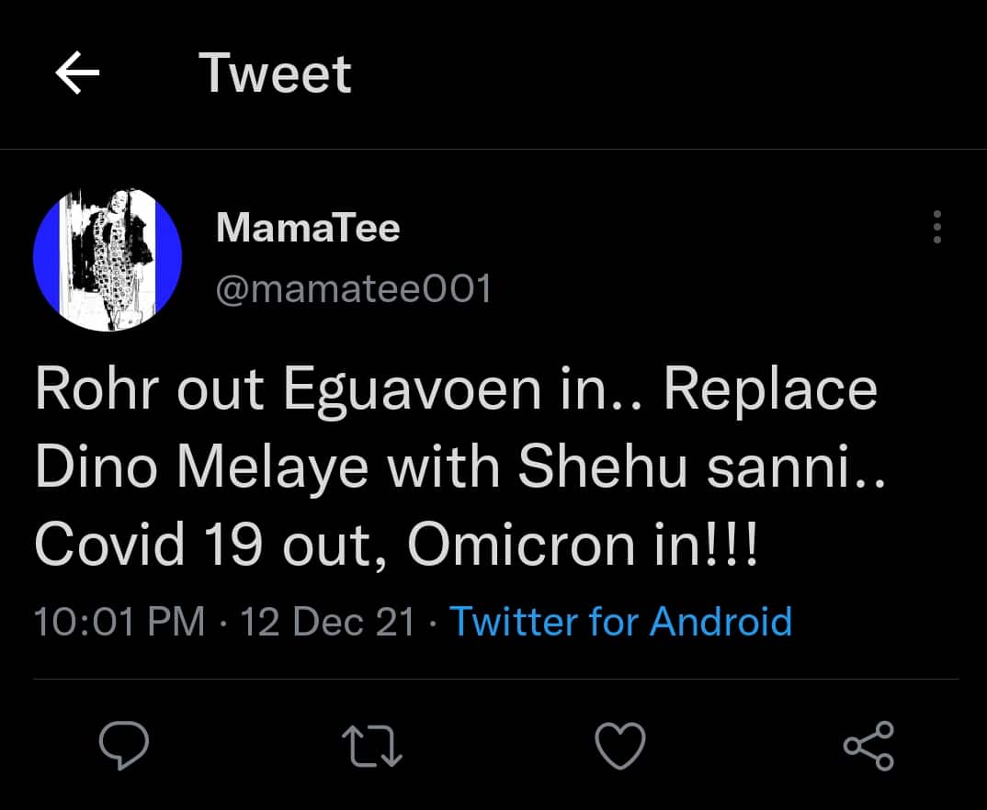Screen dimensions: 987x810
Task: Go back using the left arrow
Action: tap(77, 73)
